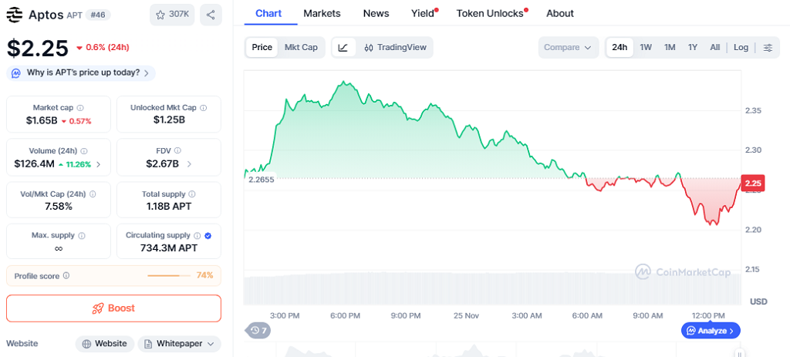
Task: Click the history events badge showing 7
Action: tap(258, 330)
